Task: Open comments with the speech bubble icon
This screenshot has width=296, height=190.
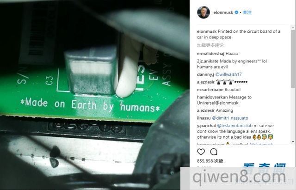Action: click(214, 152)
